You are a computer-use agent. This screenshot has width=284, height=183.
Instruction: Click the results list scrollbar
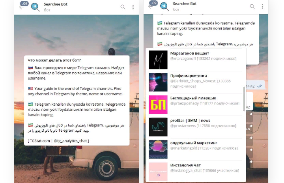coord(244,99)
